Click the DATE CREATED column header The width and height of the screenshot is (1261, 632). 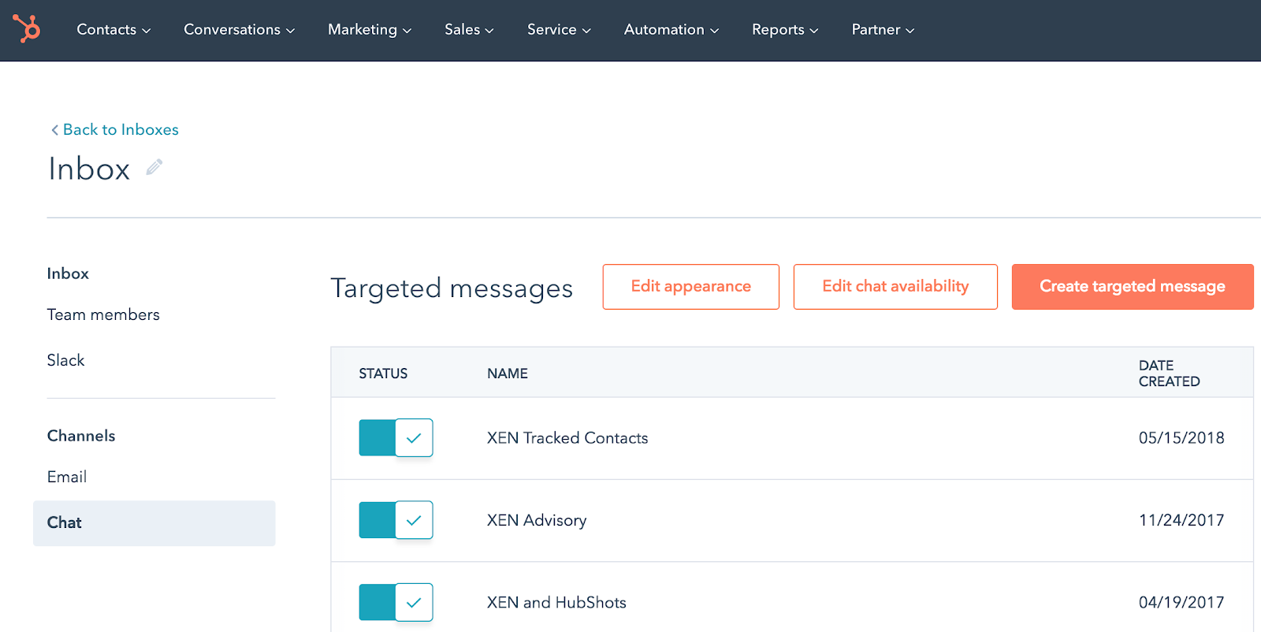[1170, 374]
